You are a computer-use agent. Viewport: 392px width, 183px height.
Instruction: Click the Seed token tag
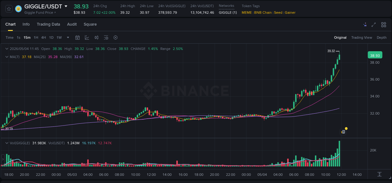(x=278, y=12)
